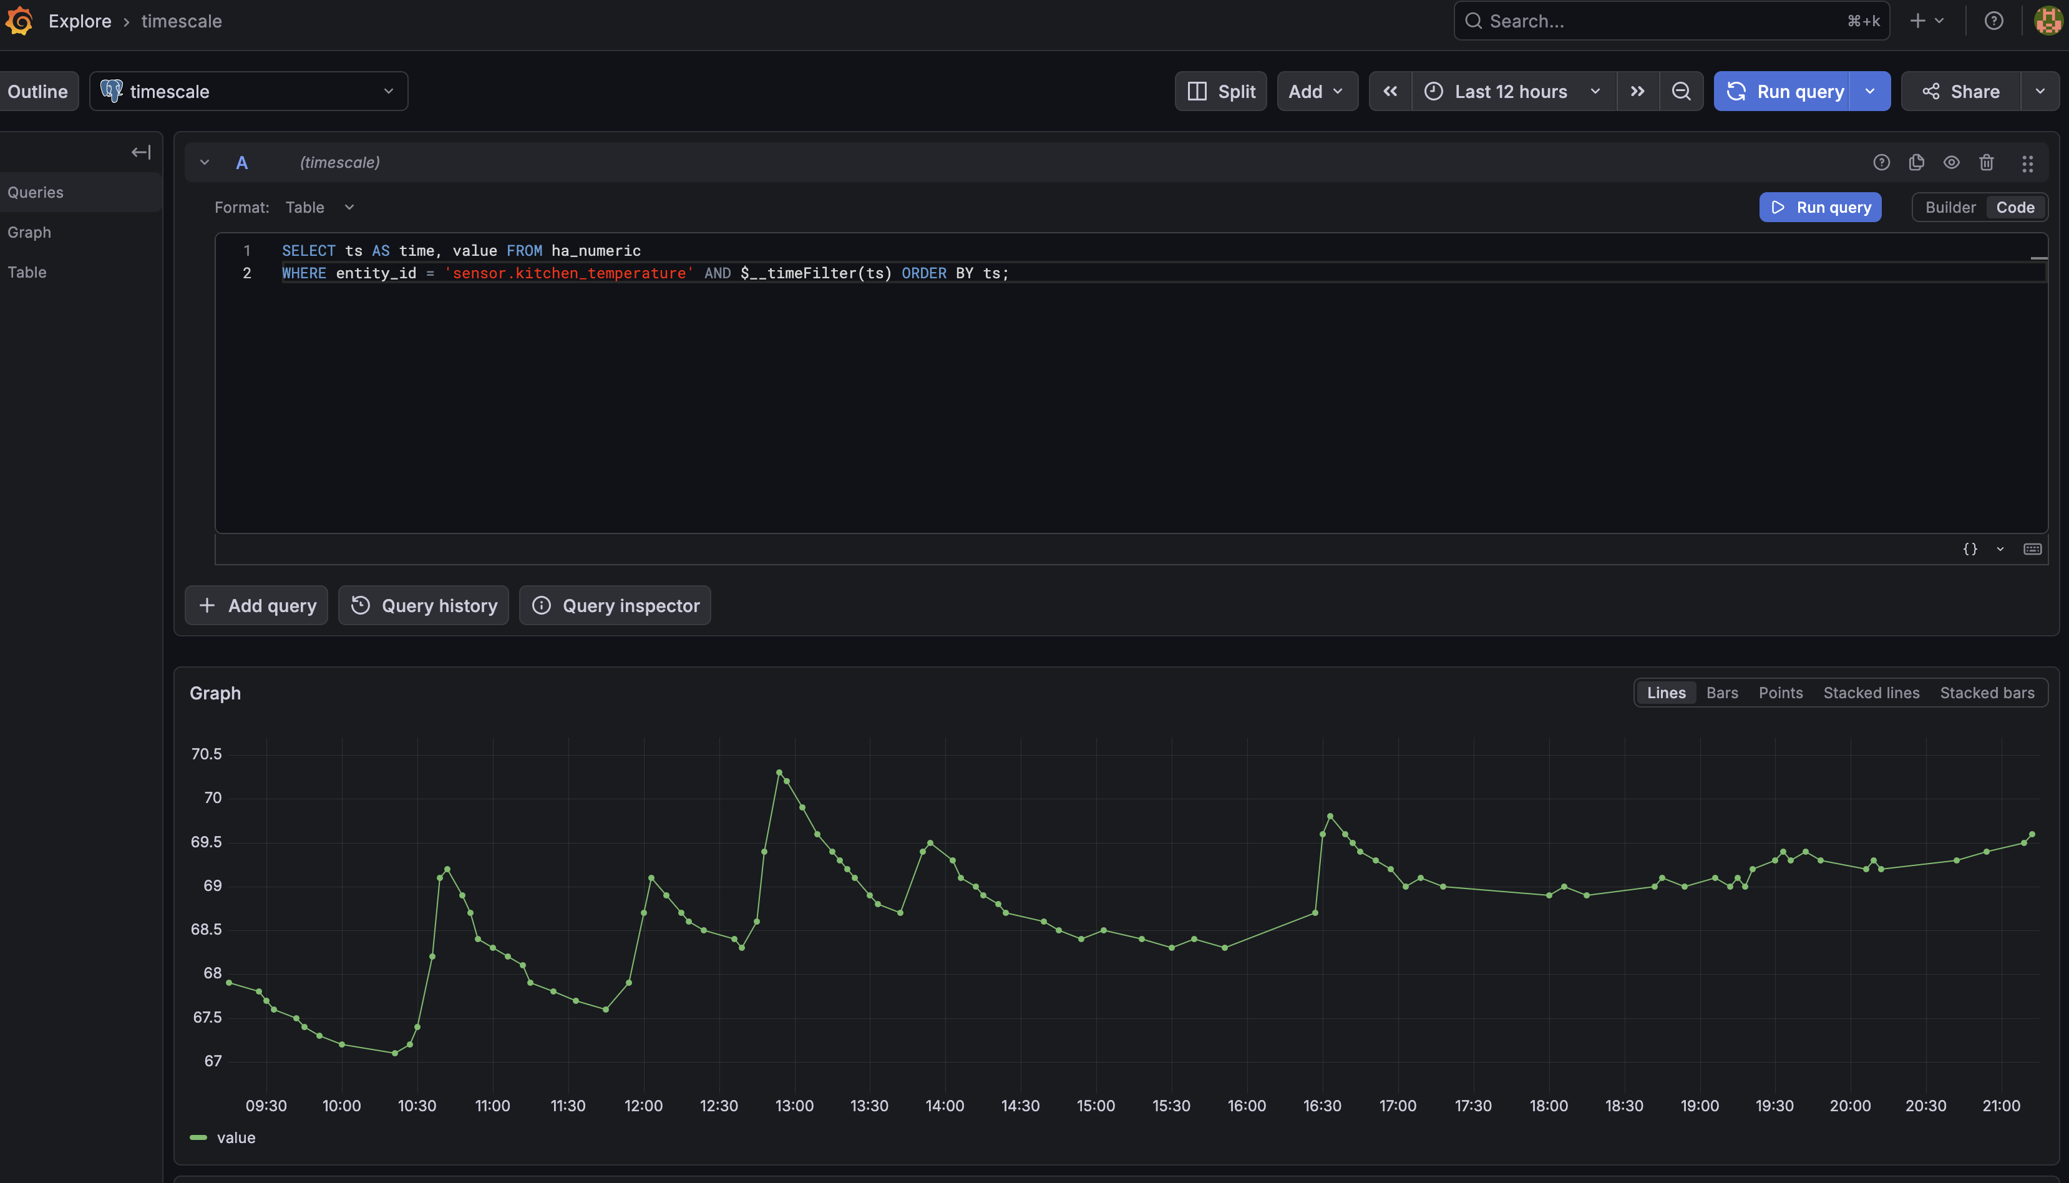Click the Split button

click(x=1221, y=91)
